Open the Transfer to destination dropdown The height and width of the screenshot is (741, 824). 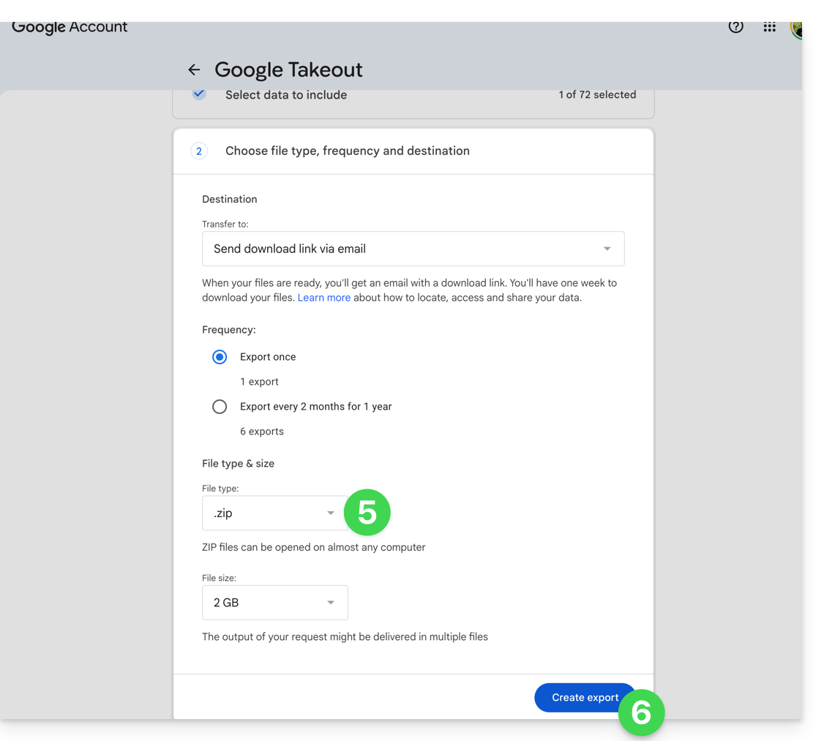pos(413,249)
